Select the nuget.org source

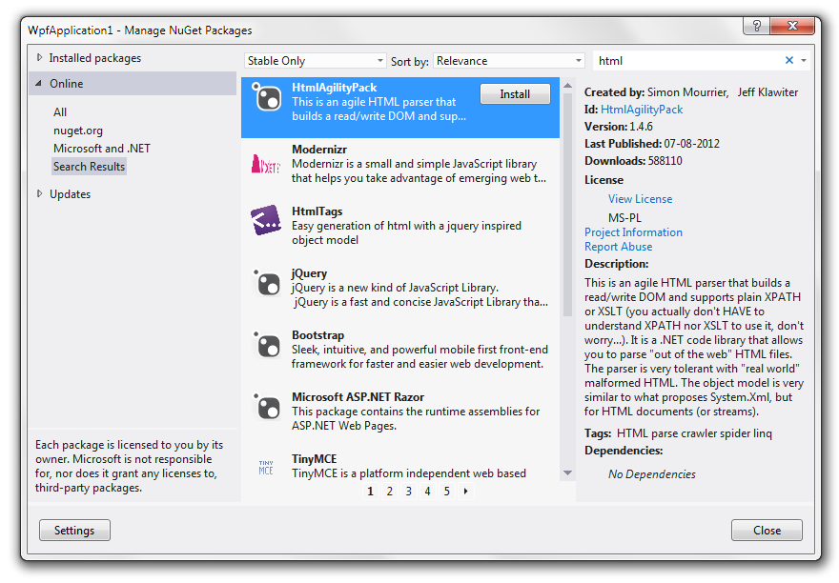[x=78, y=130]
